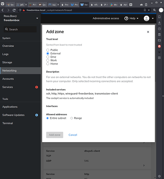164x179 pixels.
Task: Click Cancel link in dialog
Action: [73, 135]
